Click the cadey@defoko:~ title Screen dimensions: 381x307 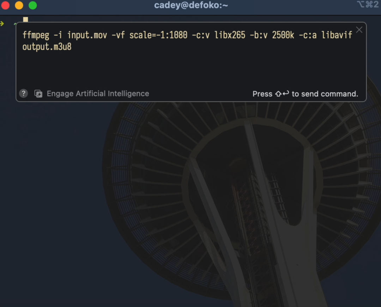tap(191, 5)
